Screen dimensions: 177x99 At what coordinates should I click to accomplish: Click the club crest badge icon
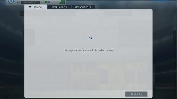pyautogui.click(x=11, y=2)
